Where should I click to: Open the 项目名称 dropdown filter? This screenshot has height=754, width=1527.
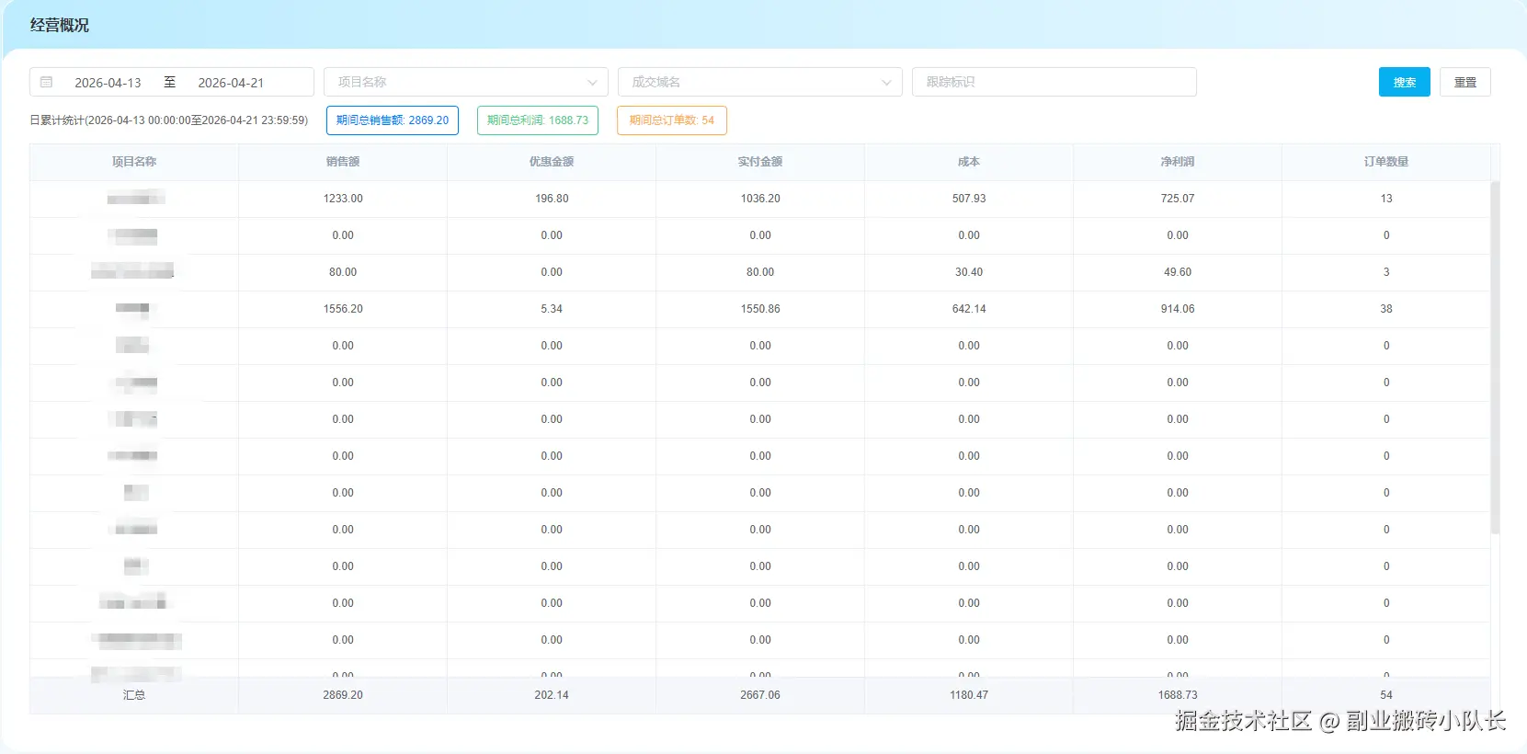(465, 82)
